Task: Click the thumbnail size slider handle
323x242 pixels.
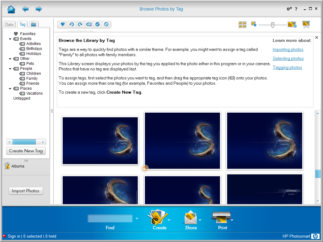Action: point(272,25)
